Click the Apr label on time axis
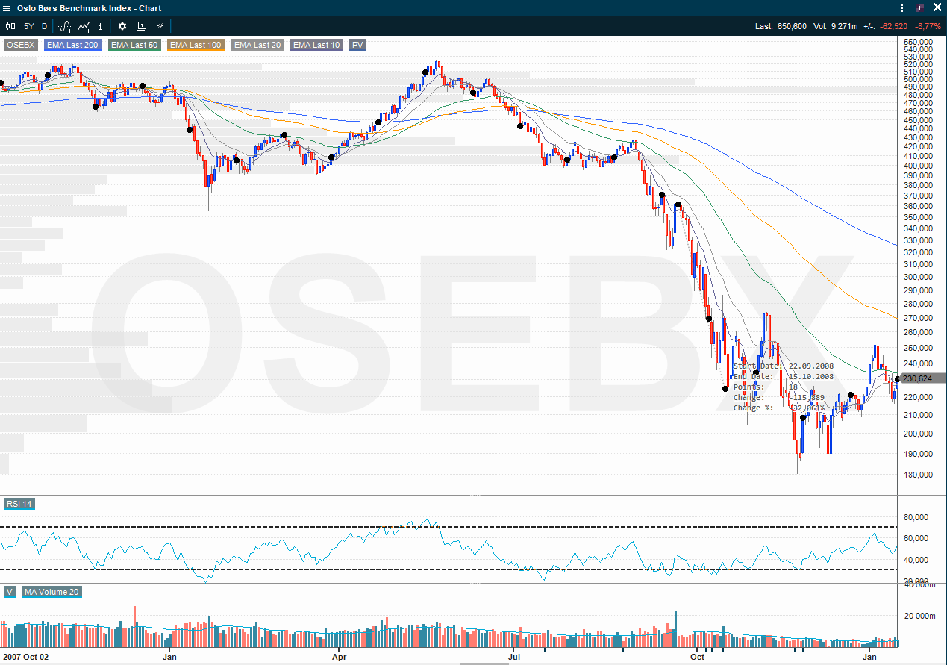The width and height of the screenshot is (947, 665). [340, 657]
